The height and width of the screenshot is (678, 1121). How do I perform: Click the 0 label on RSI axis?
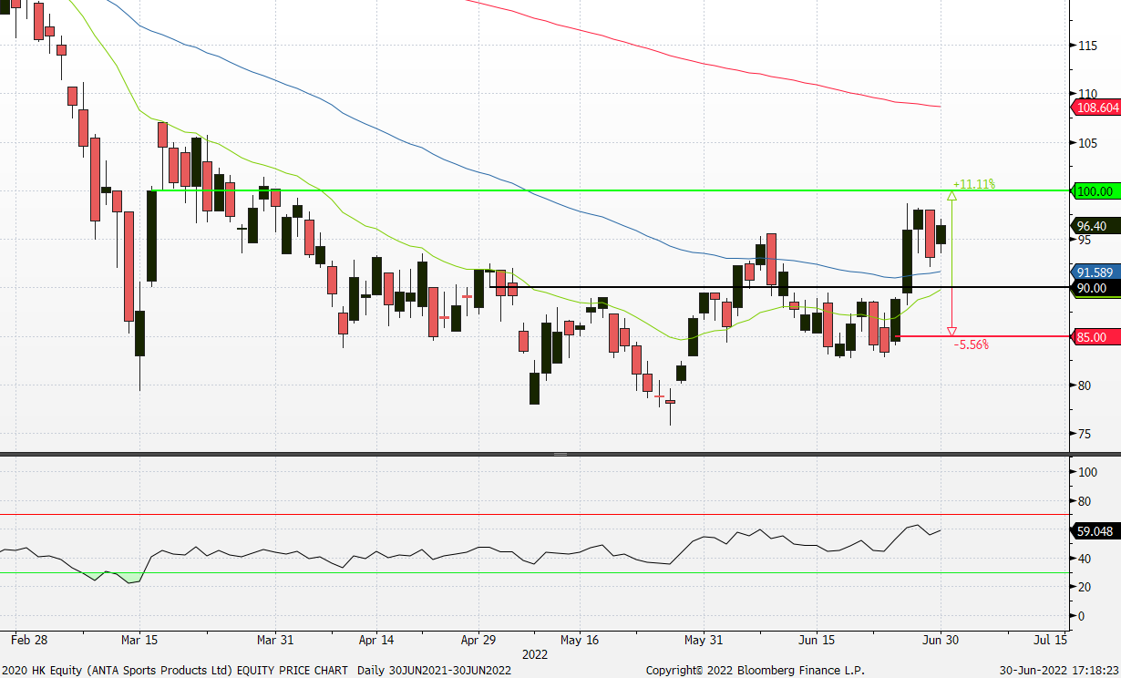[x=1081, y=617]
